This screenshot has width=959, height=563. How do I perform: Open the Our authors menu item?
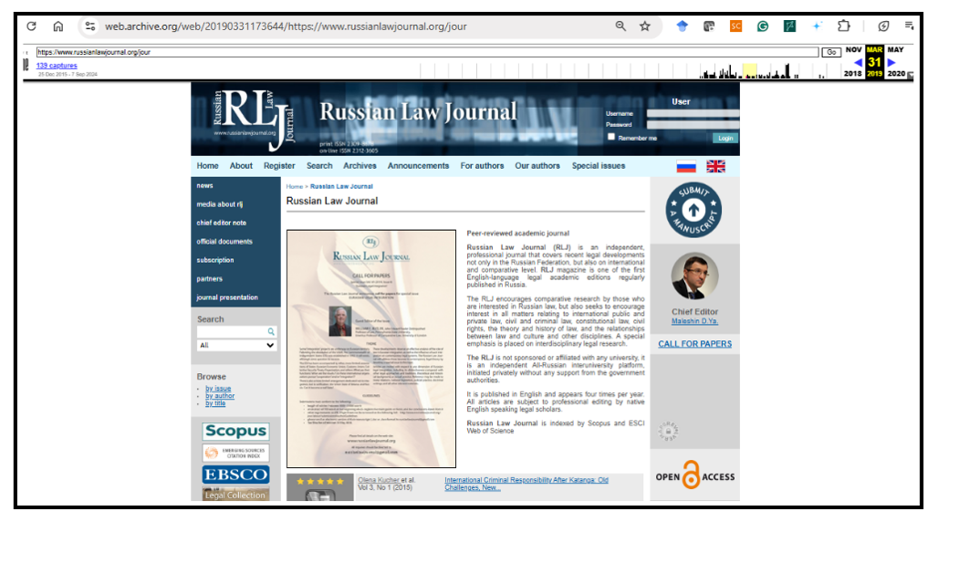537,166
